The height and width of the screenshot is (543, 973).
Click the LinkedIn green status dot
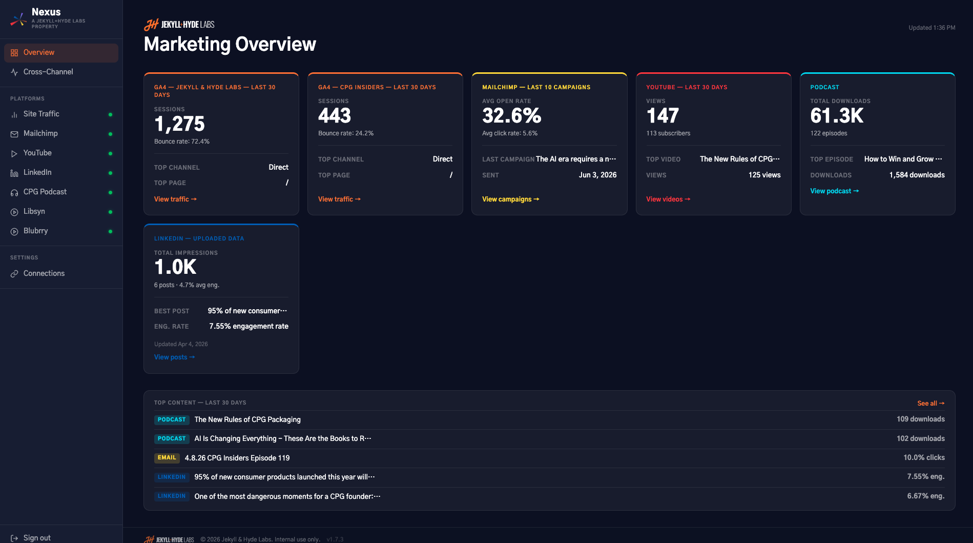click(x=110, y=173)
